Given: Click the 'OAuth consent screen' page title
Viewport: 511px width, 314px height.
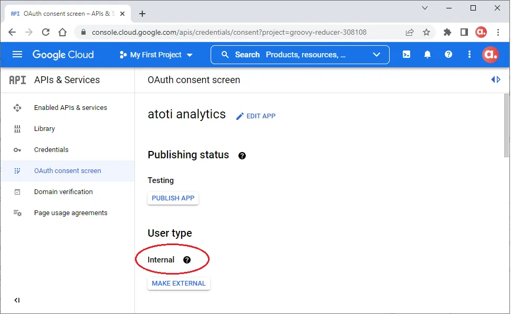Looking at the screenshot, I should tap(194, 80).
